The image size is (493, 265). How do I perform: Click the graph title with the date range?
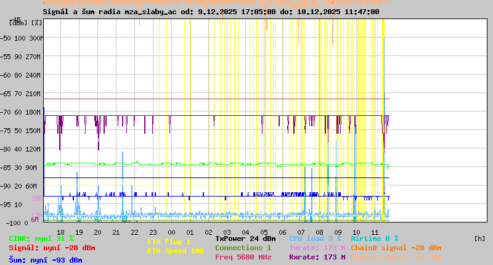[x=211, y=12]
